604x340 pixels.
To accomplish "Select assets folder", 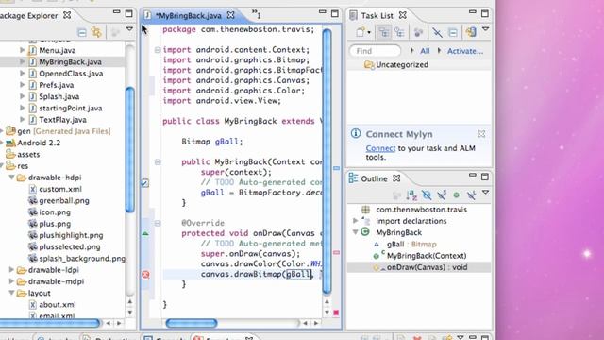I will click(x=28, y=155).
